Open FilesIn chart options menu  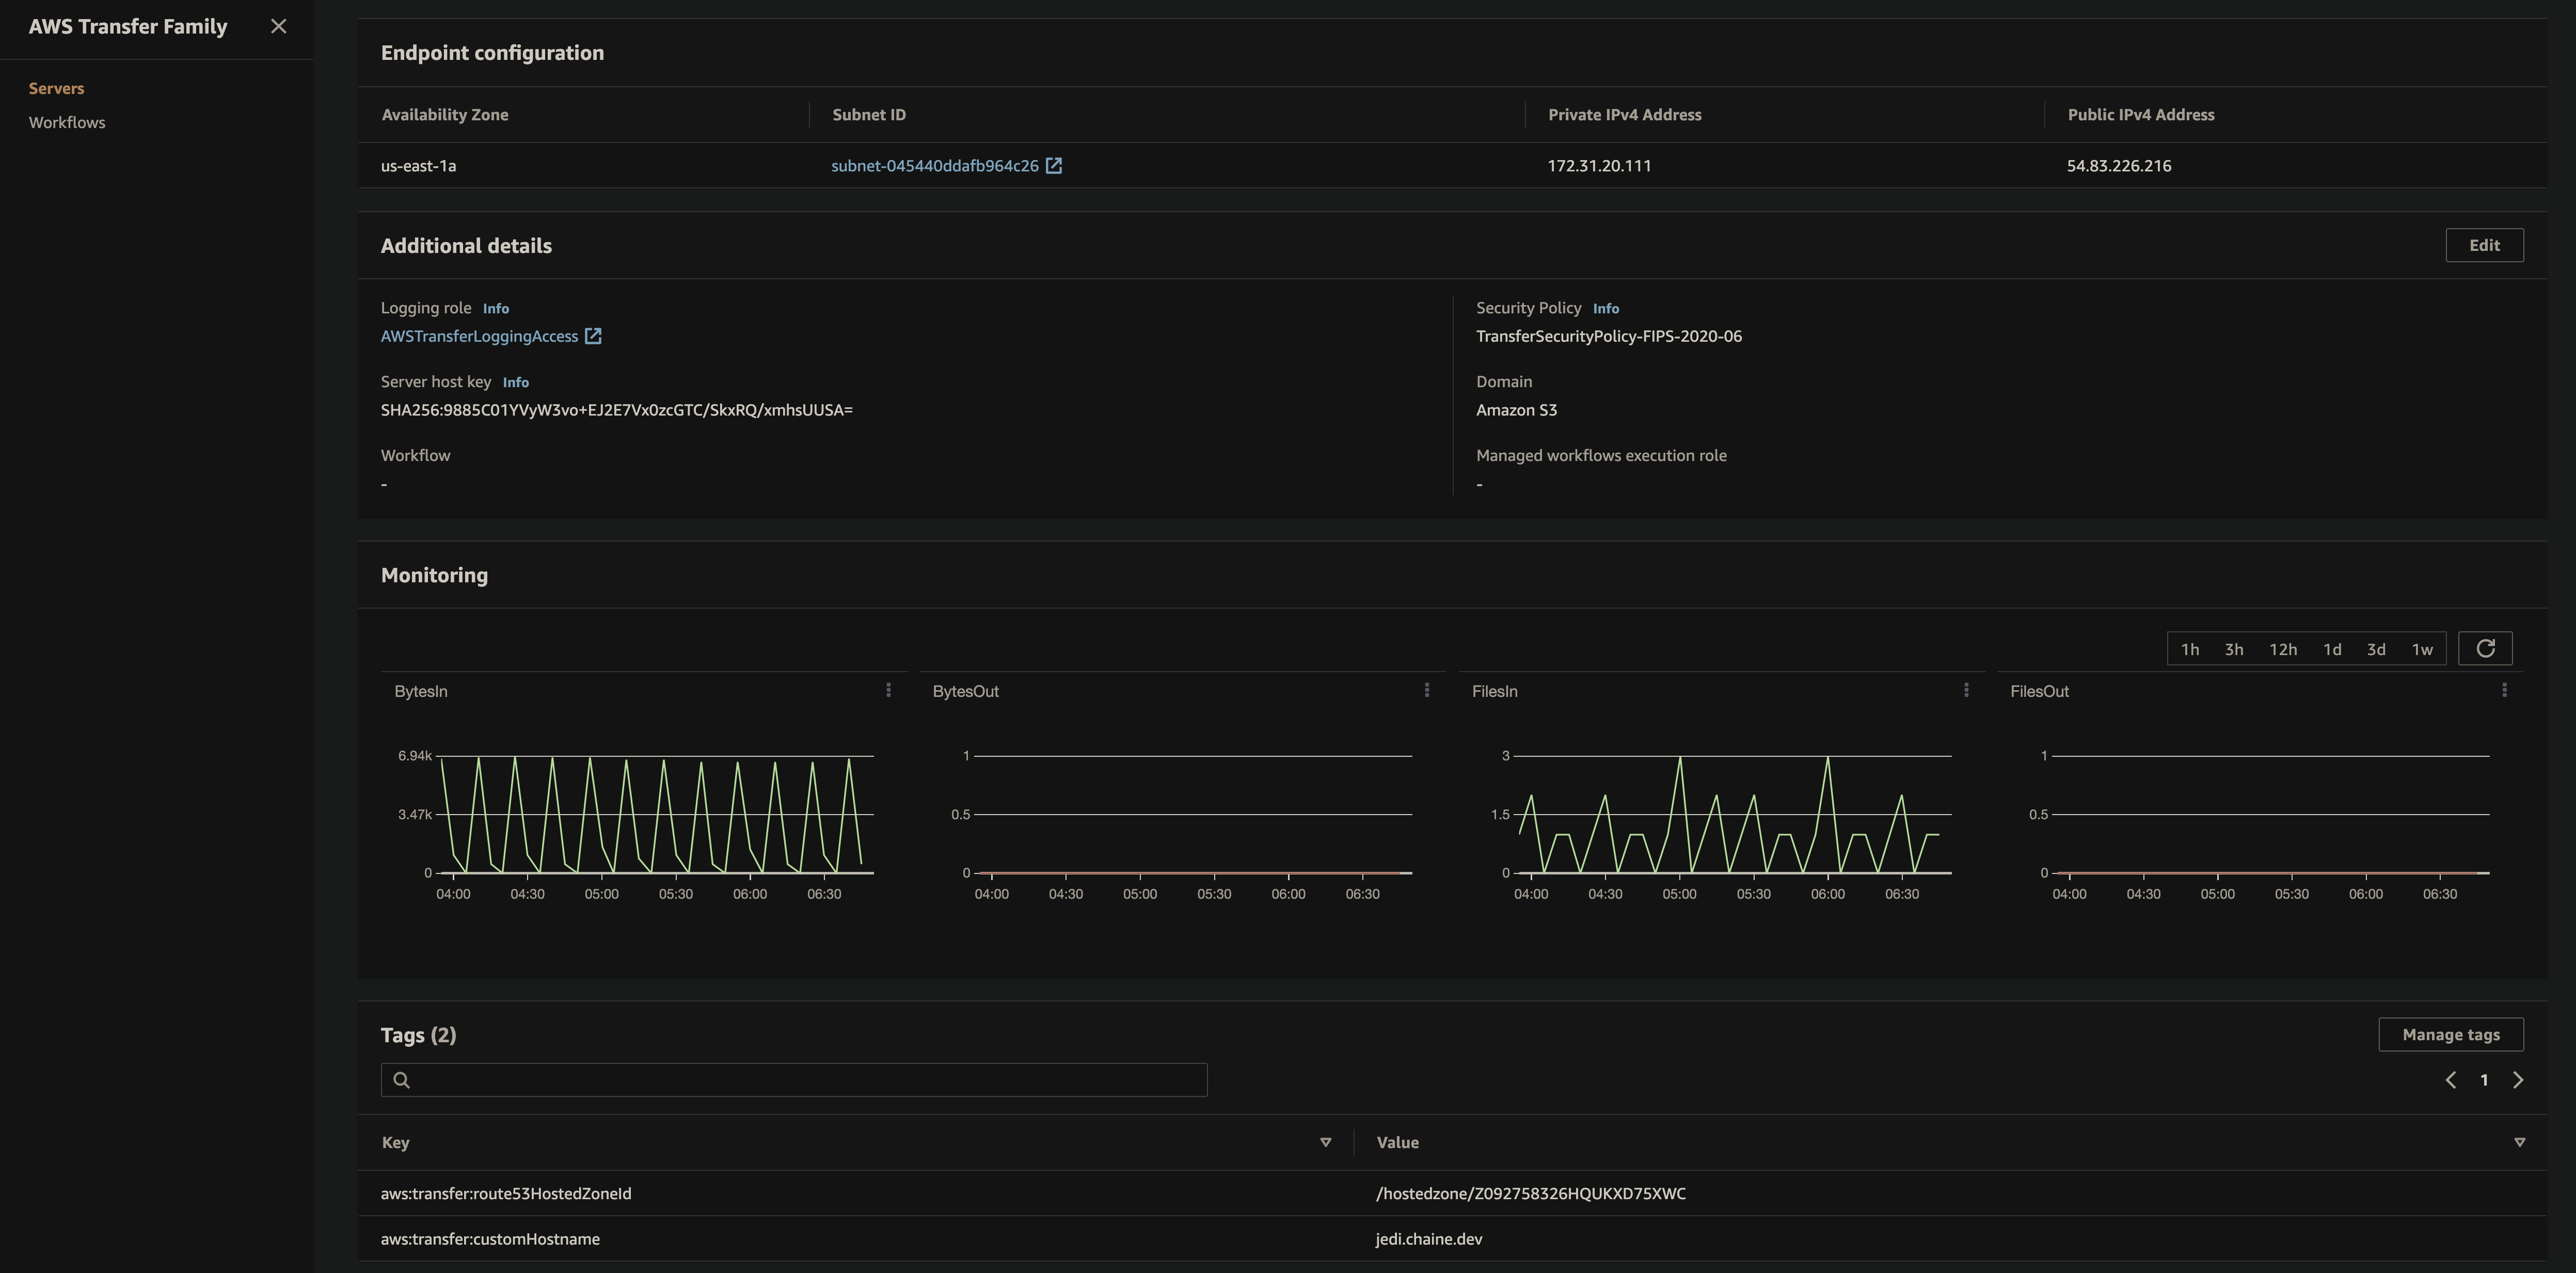pyautogui.click(x=1966, y=690)
